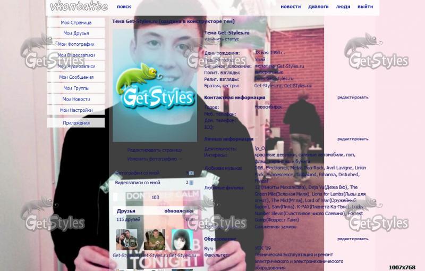This screenshot has width=425, height=271.
Task: Open поиск in the top bar
Action: tap(124, 6)
